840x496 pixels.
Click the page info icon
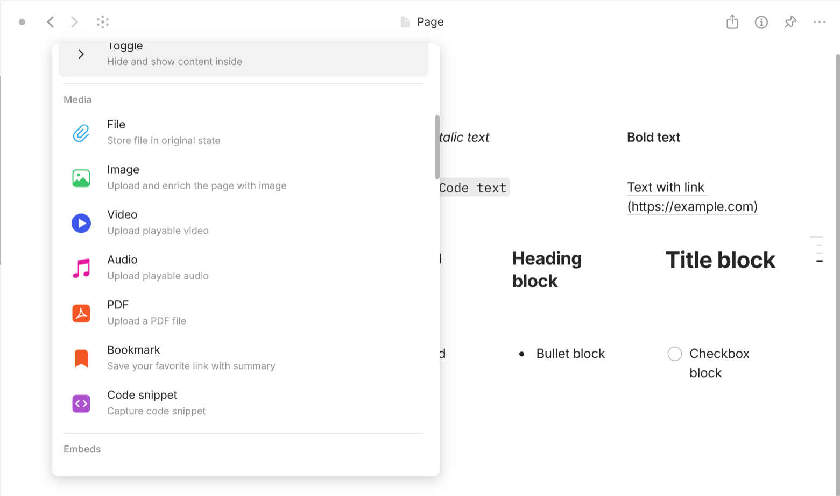[x=761, y=22]
